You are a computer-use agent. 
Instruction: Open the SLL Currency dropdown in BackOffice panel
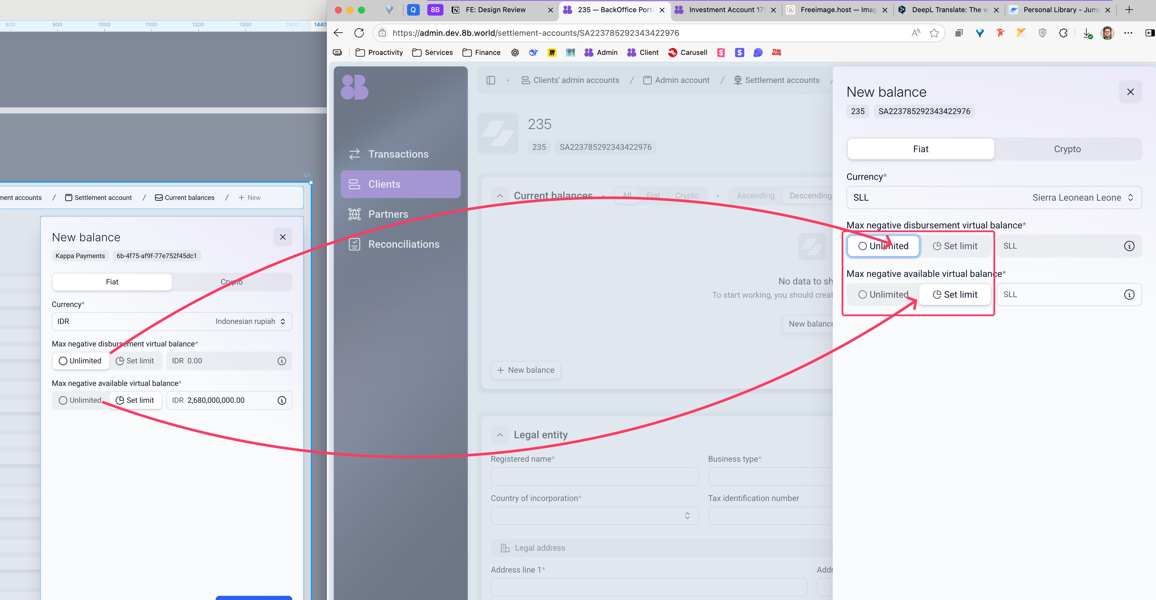click(994, 197)
